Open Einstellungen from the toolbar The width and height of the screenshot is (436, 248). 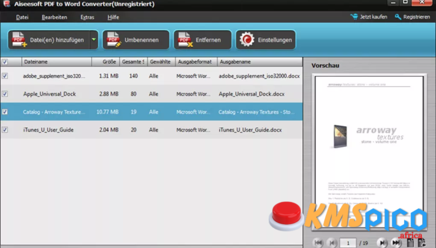coord(266,40)
